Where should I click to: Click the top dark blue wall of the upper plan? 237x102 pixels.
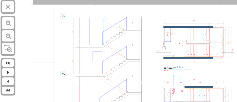tap(188, 27)
